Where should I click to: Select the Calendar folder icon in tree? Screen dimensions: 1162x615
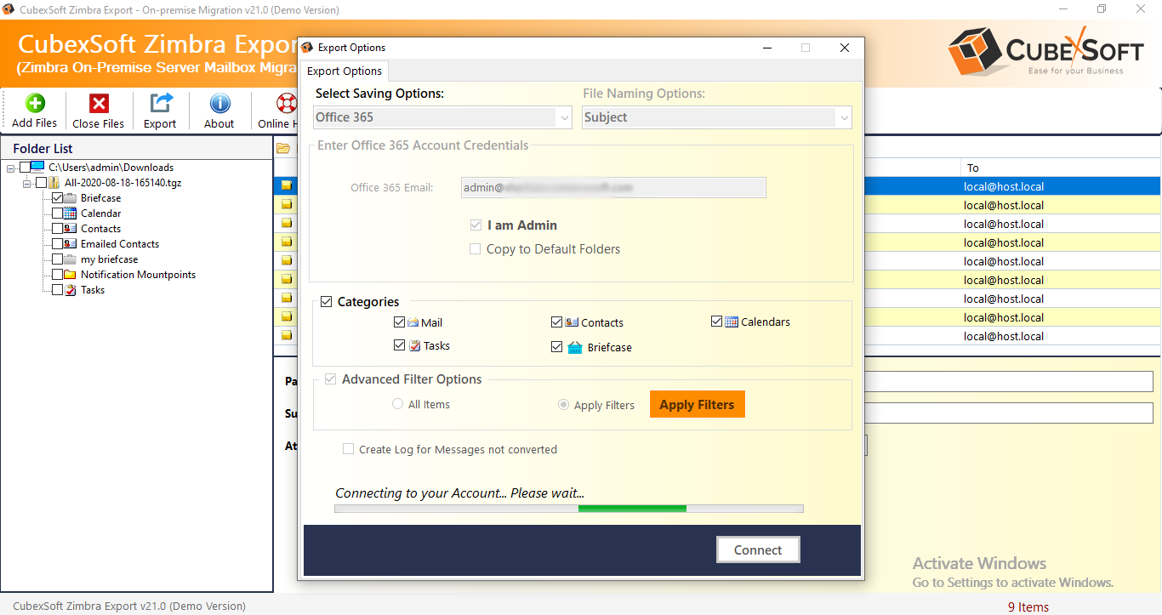(x=71, y=214)
